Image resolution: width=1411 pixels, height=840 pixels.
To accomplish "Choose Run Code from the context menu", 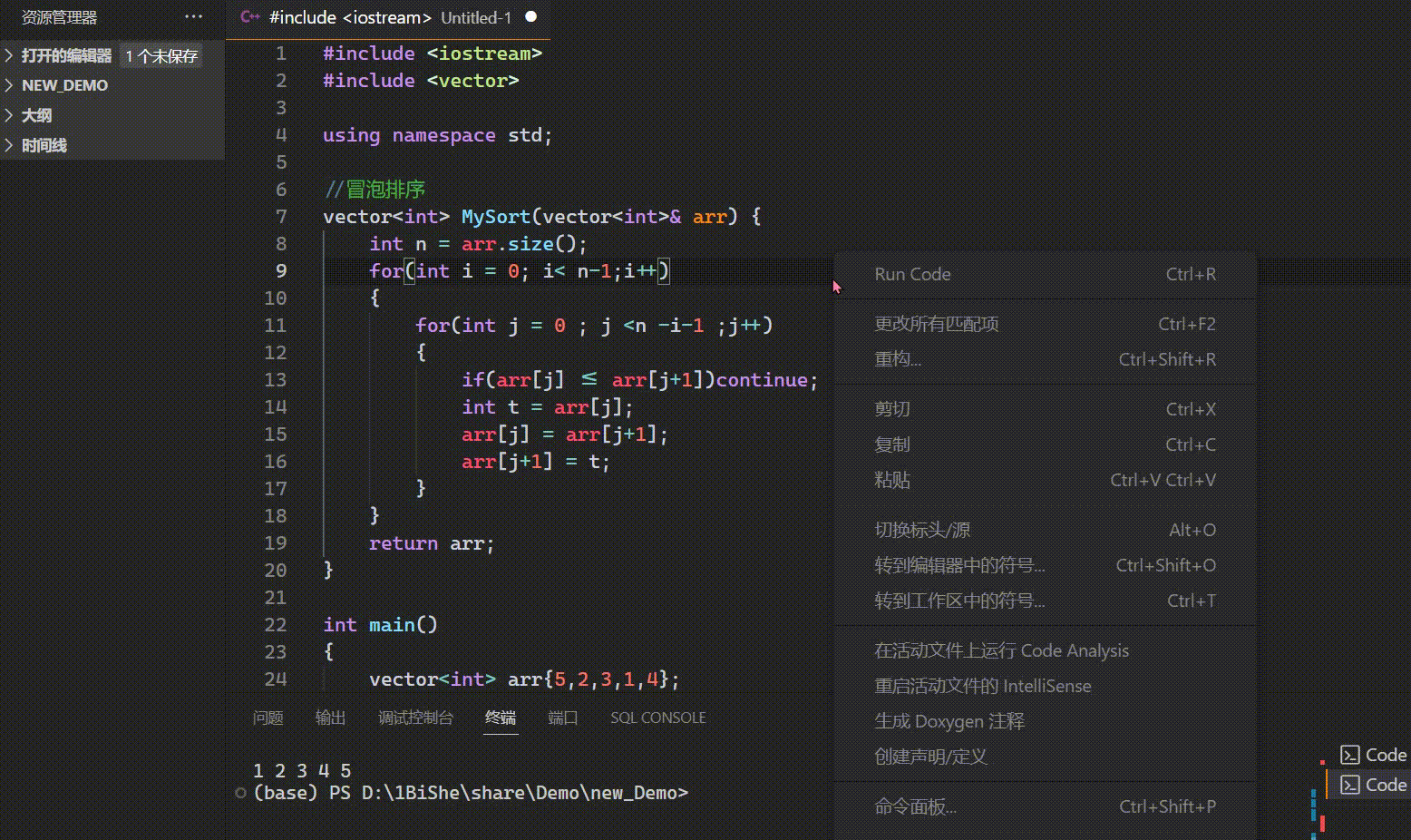I will 912,274.
